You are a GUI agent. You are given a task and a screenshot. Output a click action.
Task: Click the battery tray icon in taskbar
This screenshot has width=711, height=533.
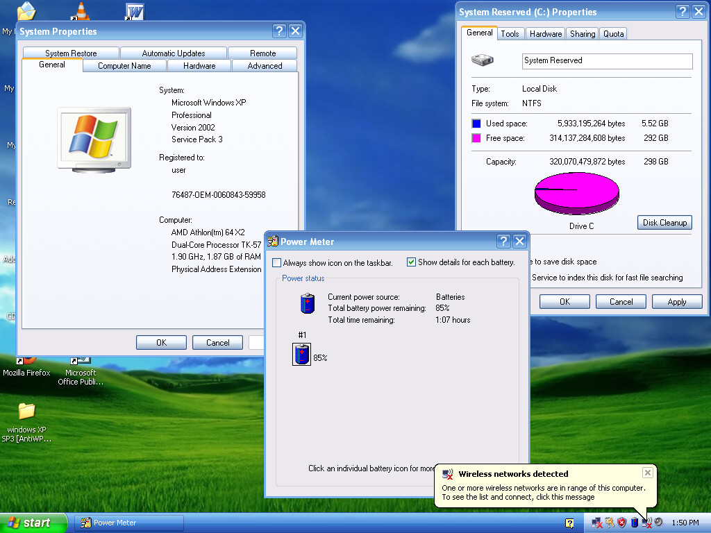tap(635, 523)
